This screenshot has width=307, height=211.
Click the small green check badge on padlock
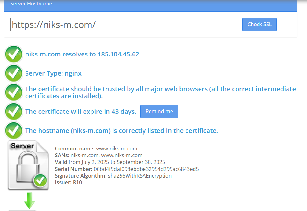(40, 180)
